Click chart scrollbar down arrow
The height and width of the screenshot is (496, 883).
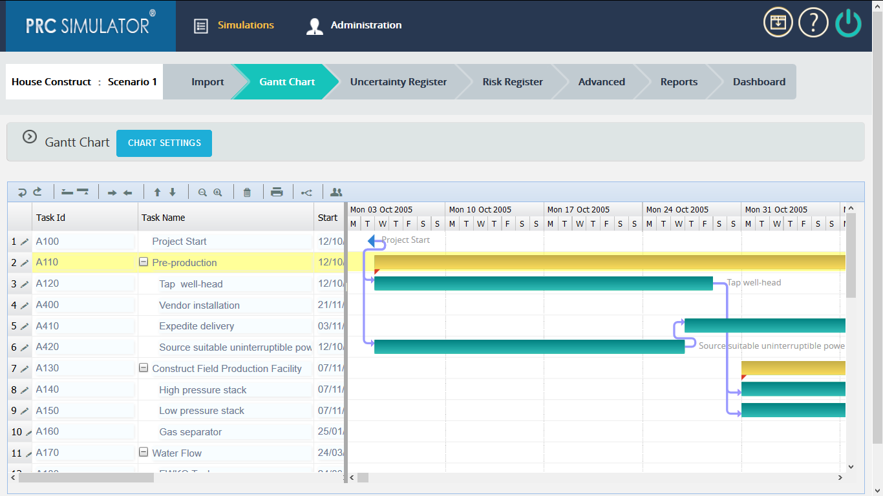(851, 466)
